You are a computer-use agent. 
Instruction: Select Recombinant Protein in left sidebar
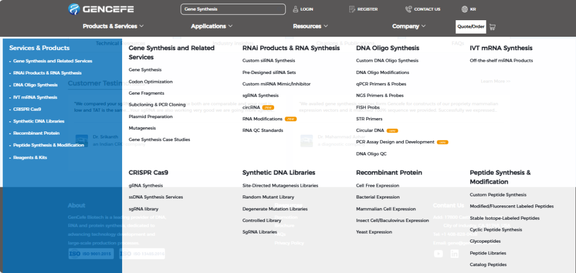point(36,133)
